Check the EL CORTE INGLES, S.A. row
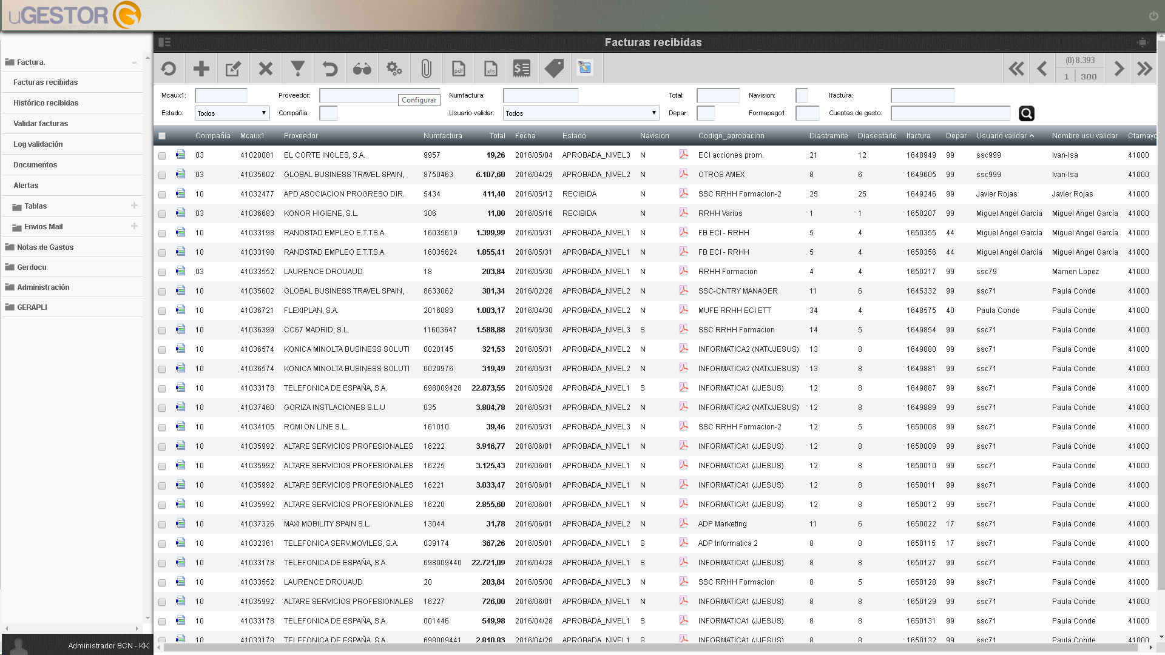Viewport: 1165px width, 655px height. coord(162,156)
